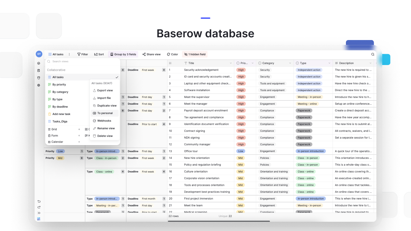Select the blue grid view icon bottom left

pyautogui.click(x=39, y=219)
